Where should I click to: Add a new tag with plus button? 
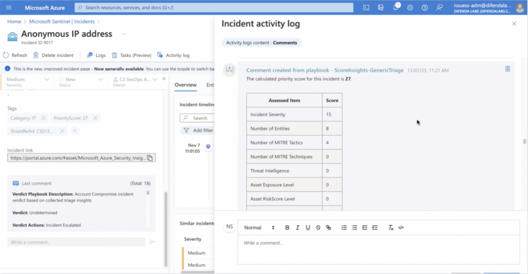75,131
